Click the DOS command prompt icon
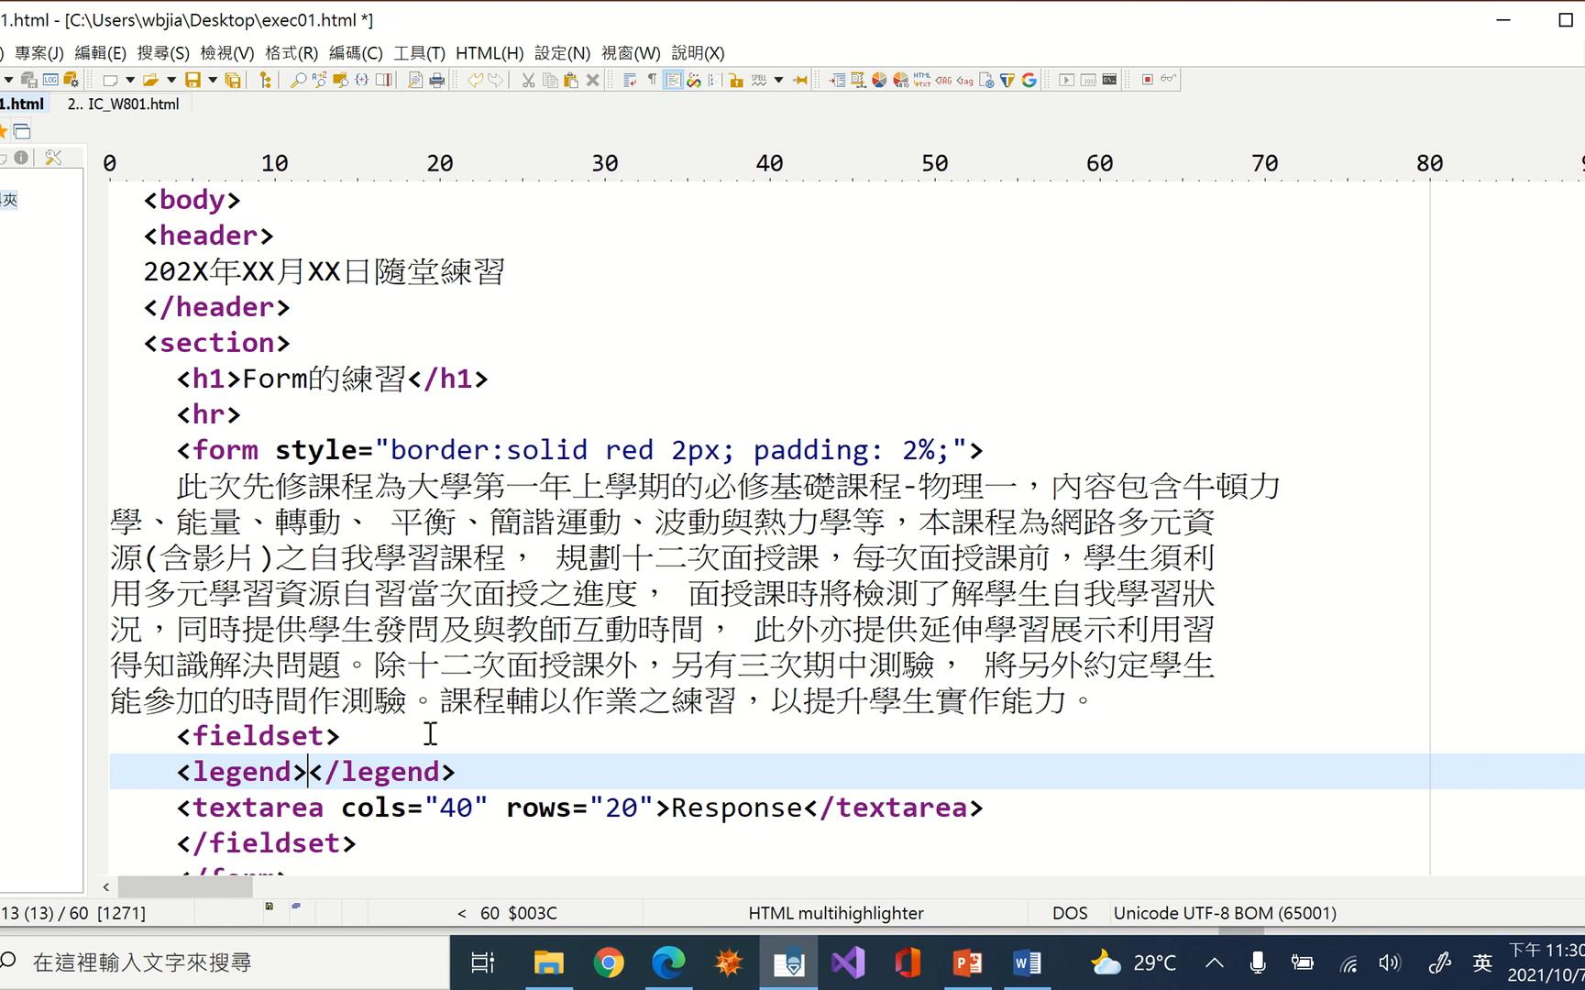The image size is (1585, 990). [x=1109, y=80]
